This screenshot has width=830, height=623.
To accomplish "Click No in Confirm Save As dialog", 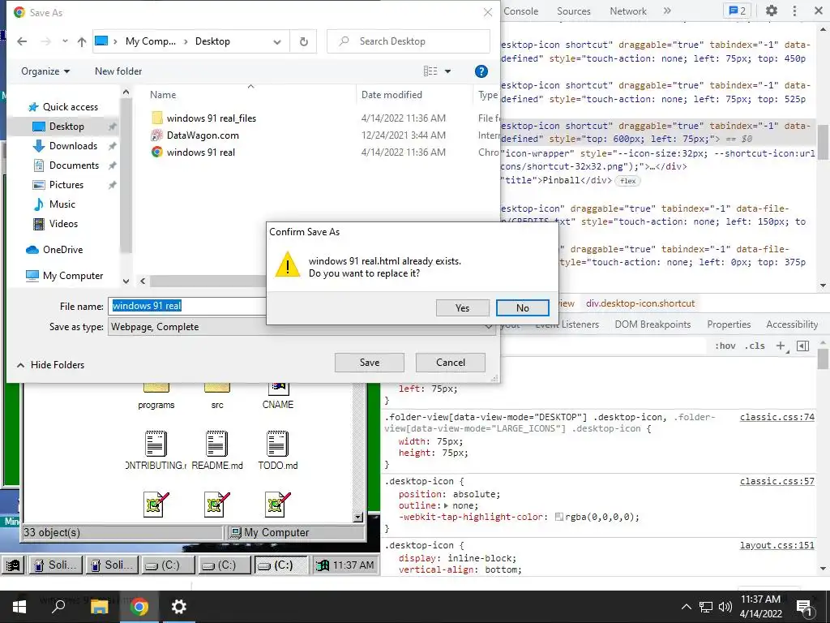I will point(523,307).
